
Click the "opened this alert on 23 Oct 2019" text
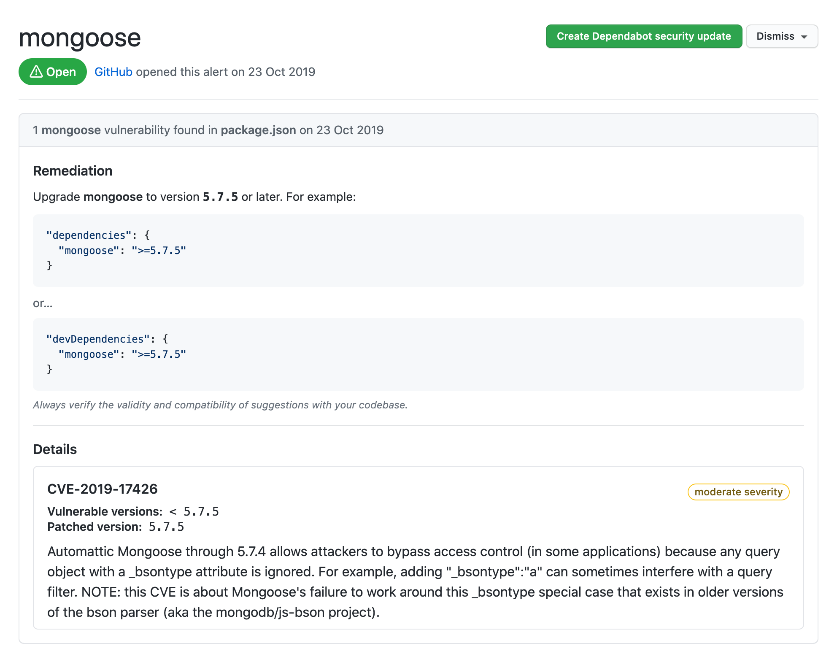click(x=225, y=72)
